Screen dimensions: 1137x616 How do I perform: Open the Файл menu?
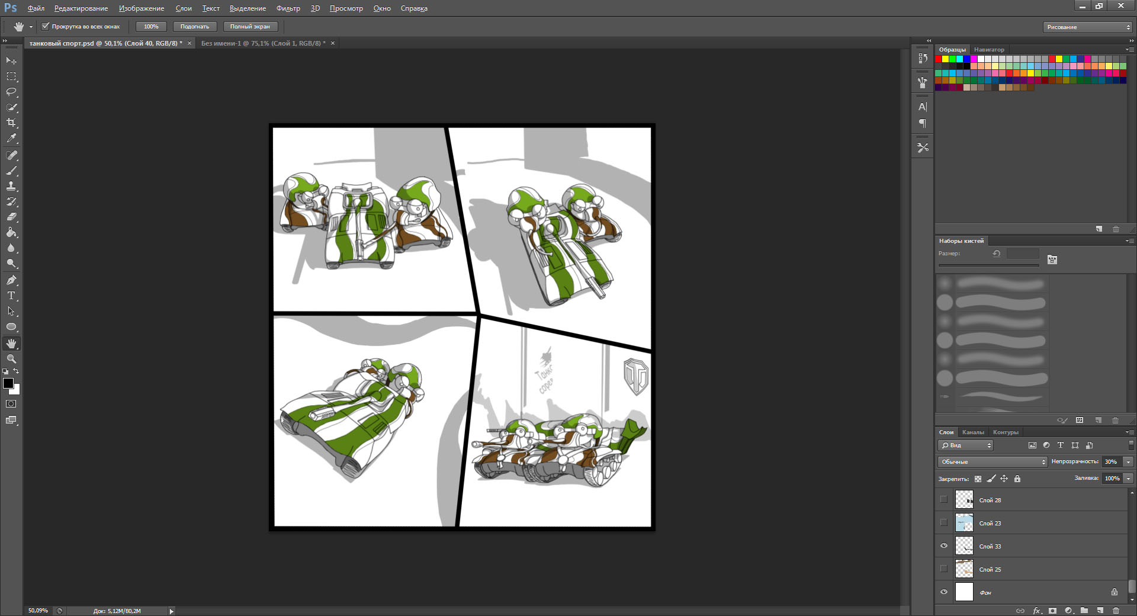click(x=36, y=8)
